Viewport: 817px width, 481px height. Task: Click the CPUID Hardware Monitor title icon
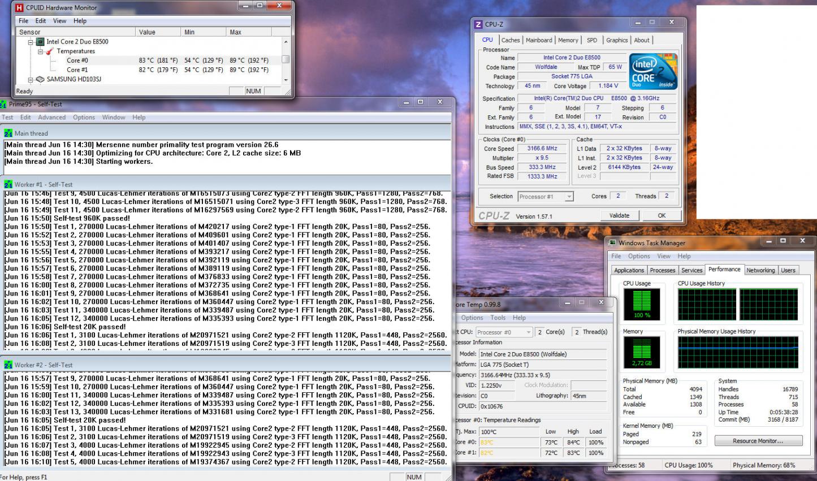point(19,8)
